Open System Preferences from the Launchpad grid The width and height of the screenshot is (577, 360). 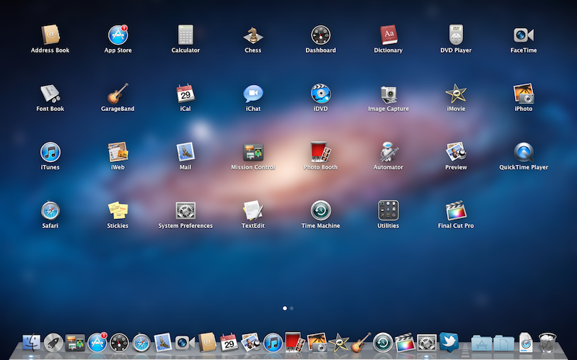[x=185, y=210]
